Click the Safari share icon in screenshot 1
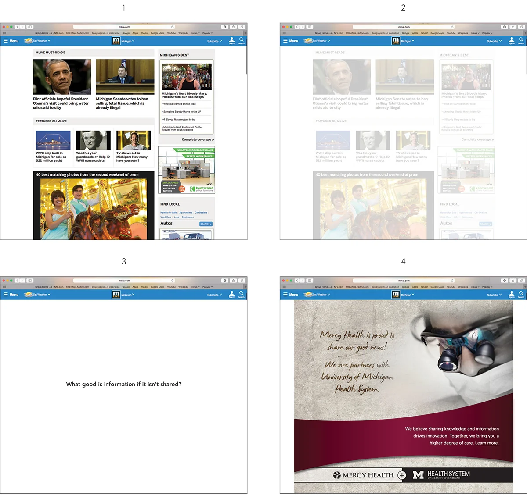 pos(233,27)
